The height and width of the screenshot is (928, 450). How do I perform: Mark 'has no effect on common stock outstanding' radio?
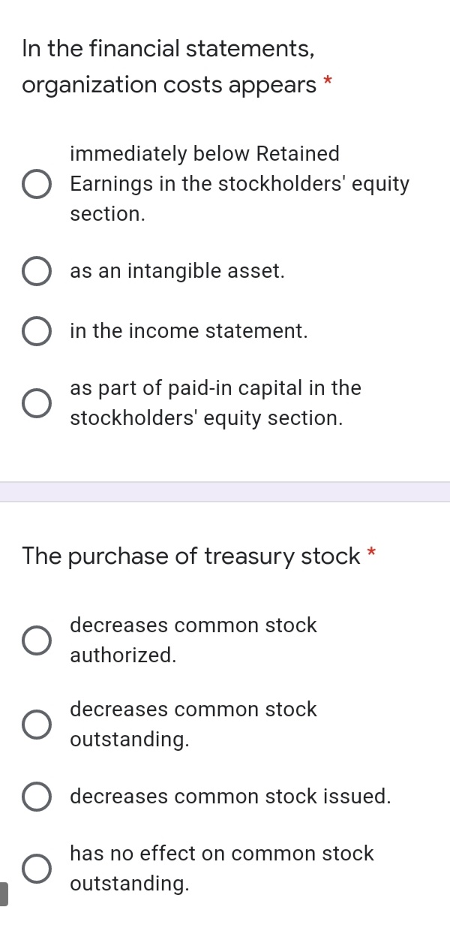[37, 869]
